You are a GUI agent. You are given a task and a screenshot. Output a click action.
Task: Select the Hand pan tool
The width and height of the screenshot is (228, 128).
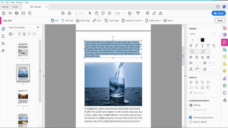click(96, 13)
